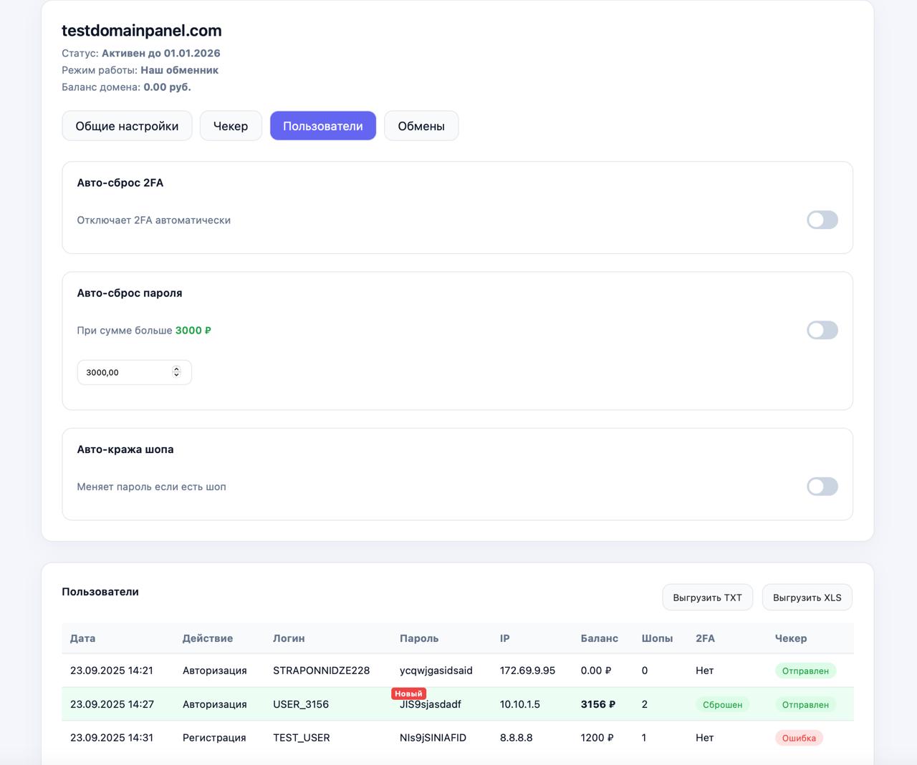Select the Пользователи tab
917x765 pixels.
[x=322, y=126]
